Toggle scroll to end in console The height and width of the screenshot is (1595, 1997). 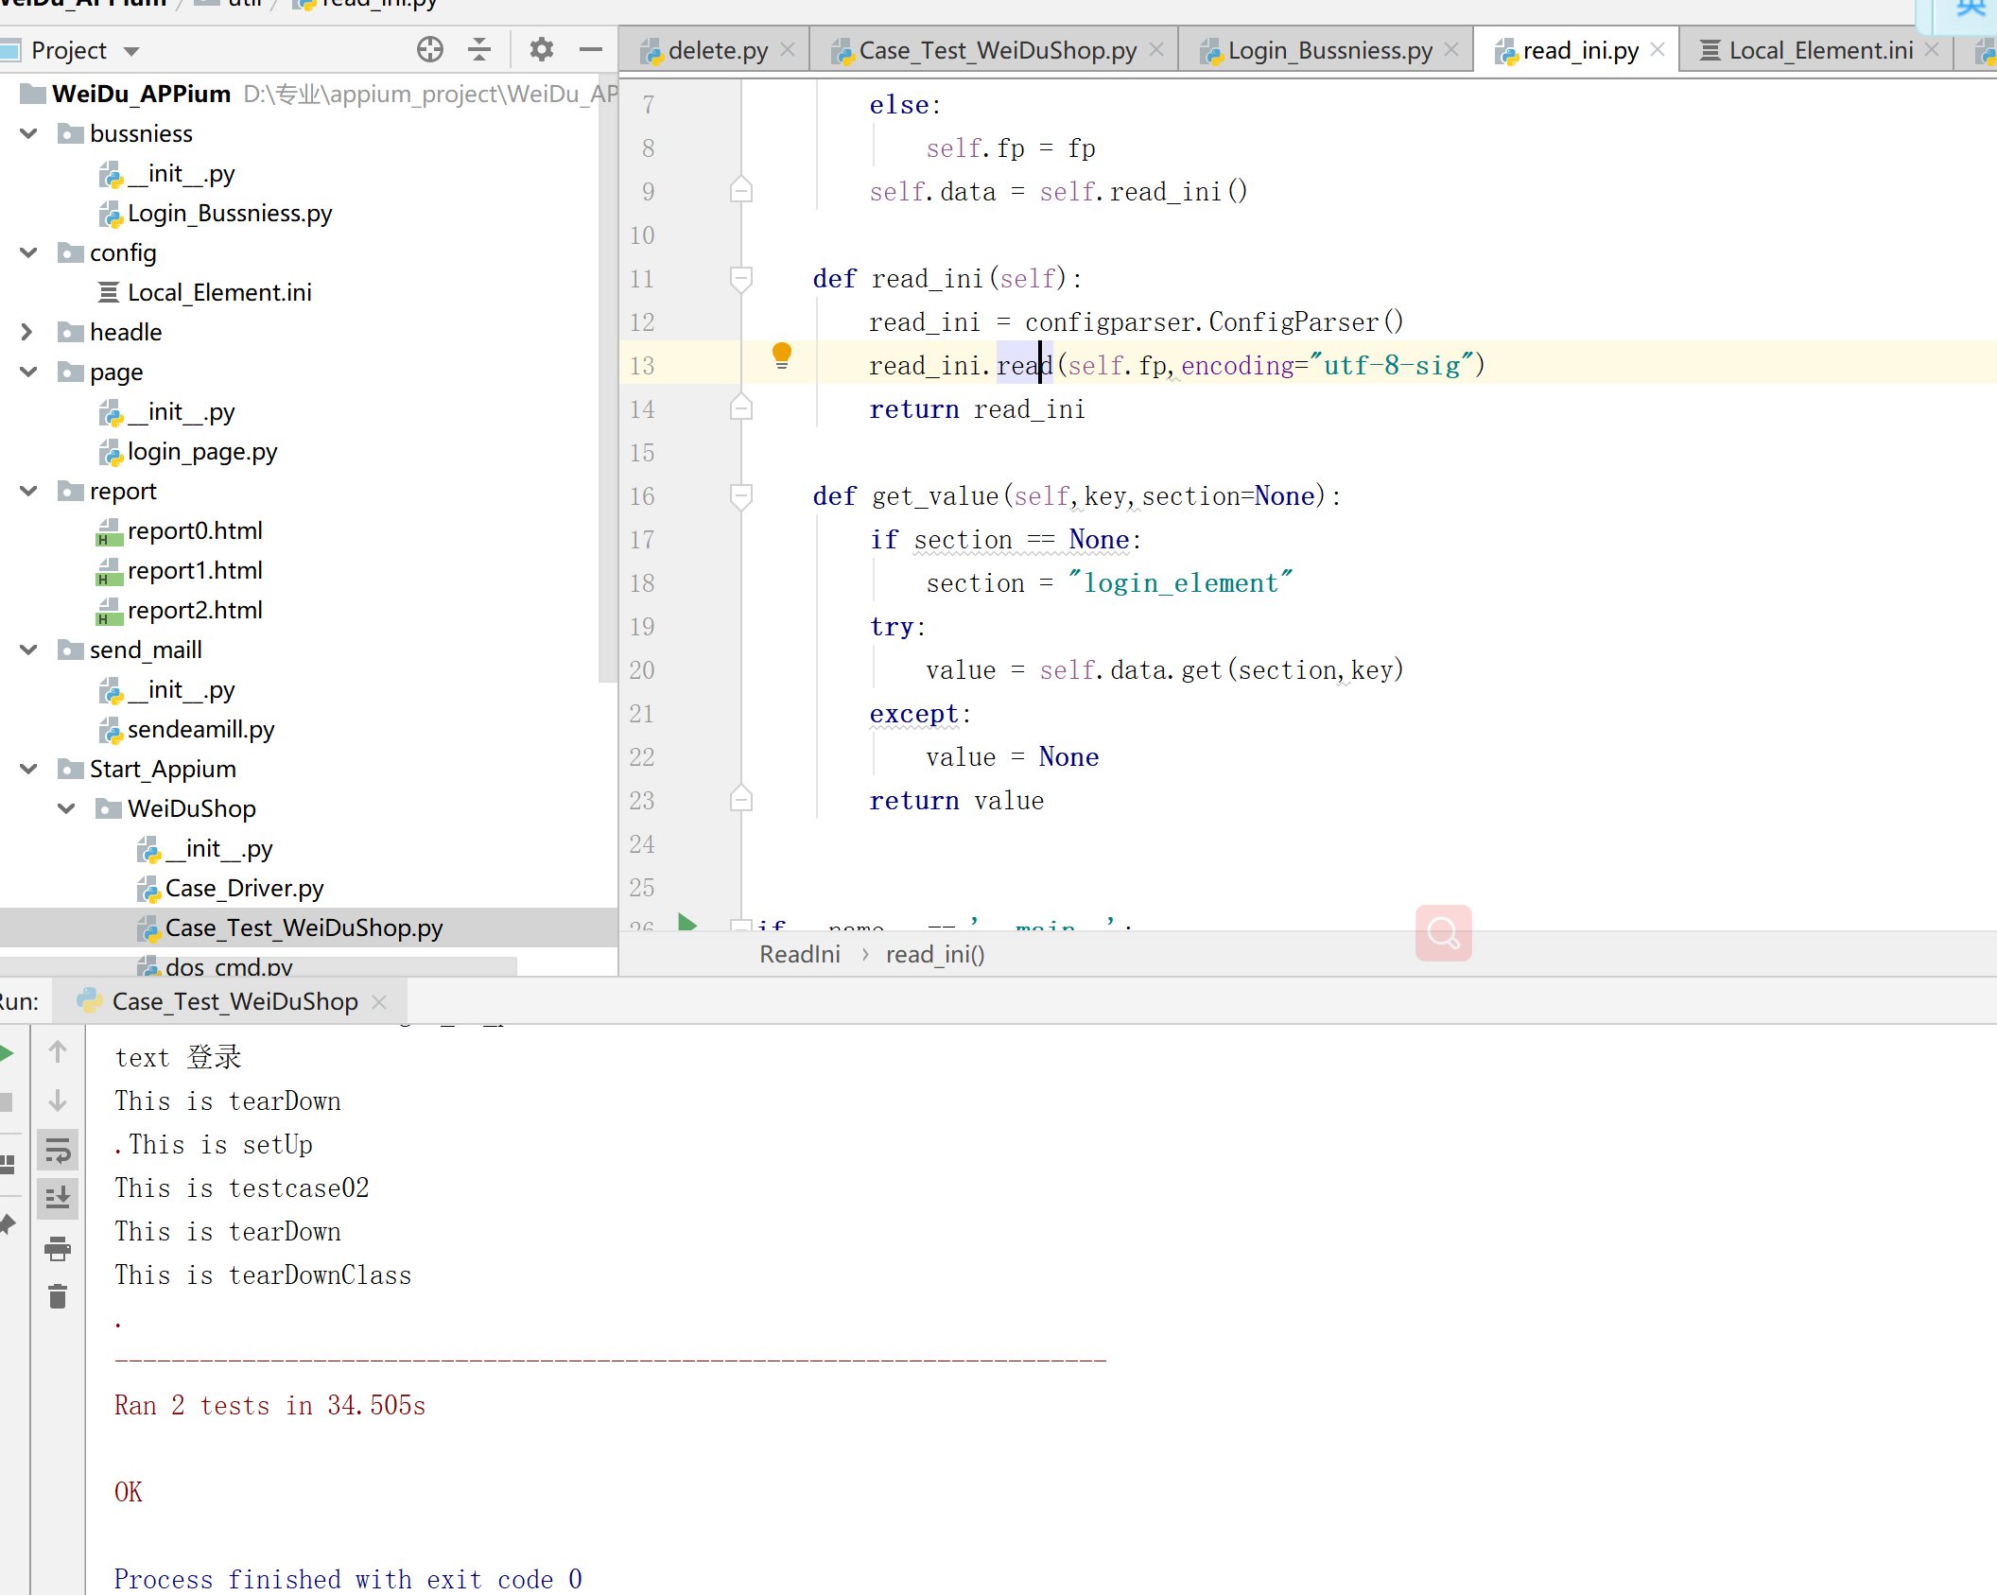58,1198
